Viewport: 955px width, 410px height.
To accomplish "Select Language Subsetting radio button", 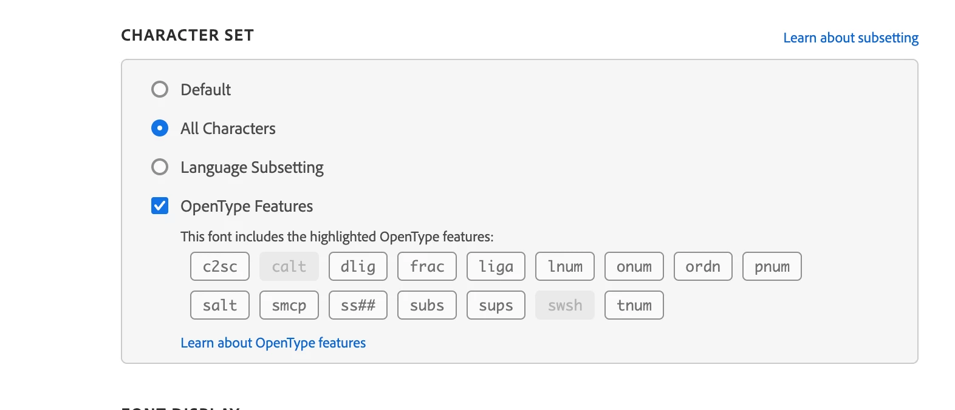I will (160, 167).
